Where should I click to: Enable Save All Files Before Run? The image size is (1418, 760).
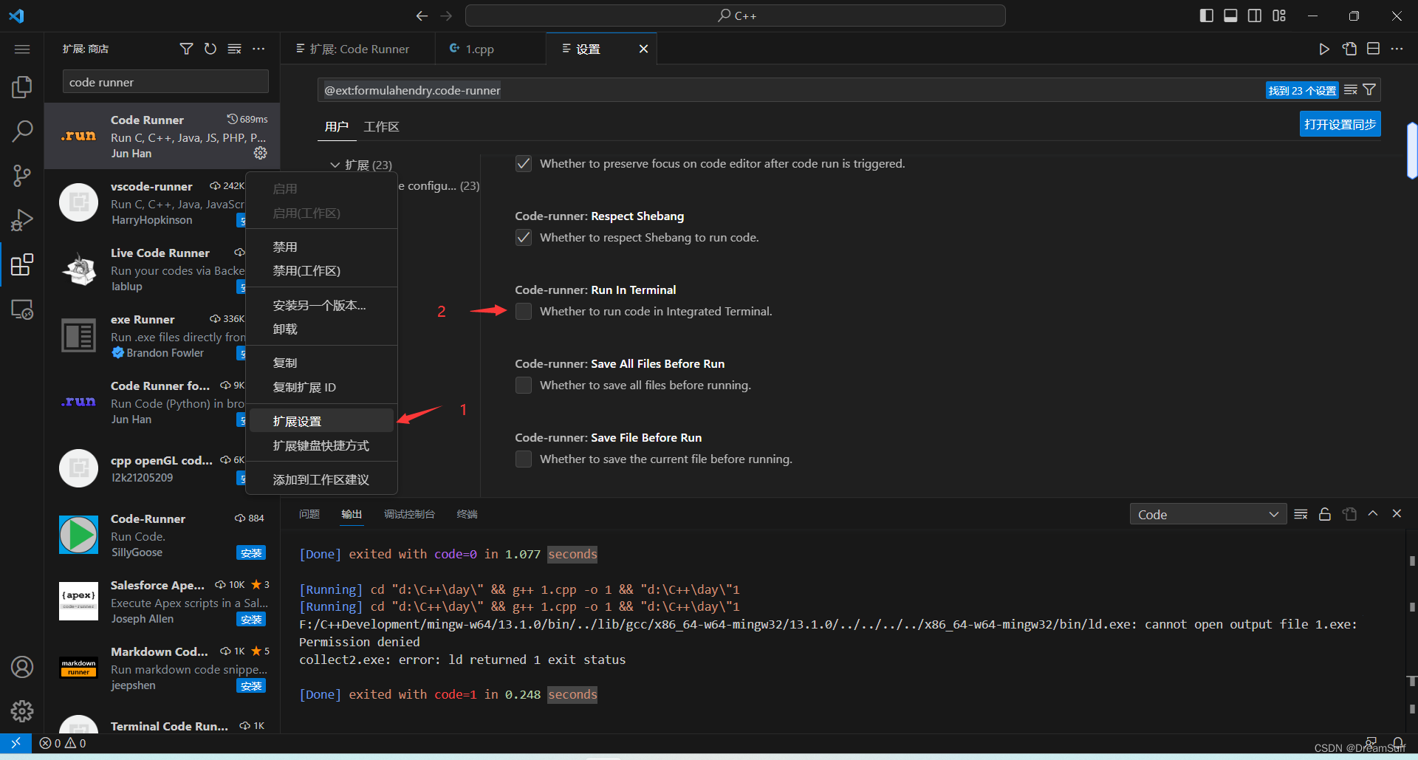pyautogui.click(x=524, y=385)
